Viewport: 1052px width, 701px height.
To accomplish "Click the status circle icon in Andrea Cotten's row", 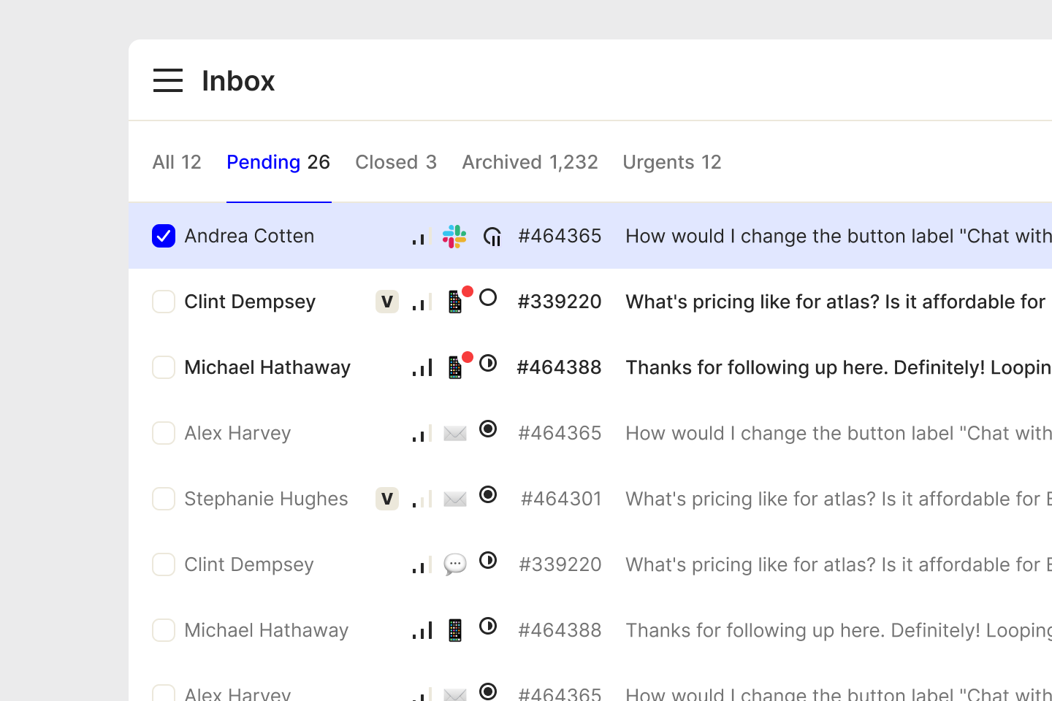I will (492, 237).
